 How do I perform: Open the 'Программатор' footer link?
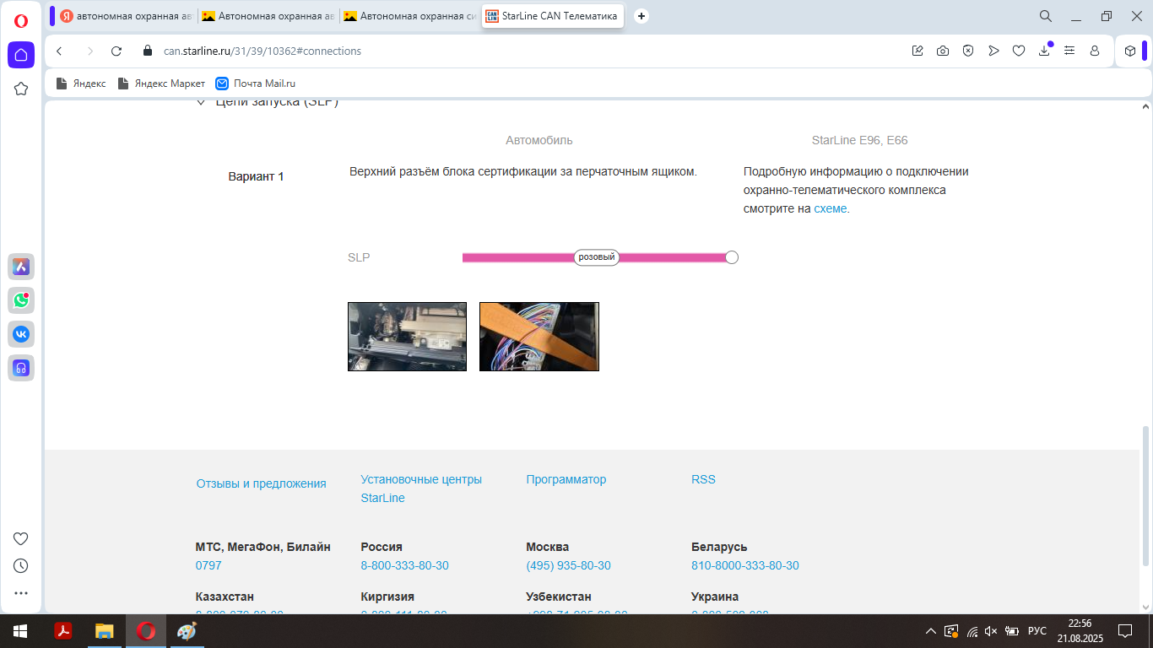tap(566, 479)
